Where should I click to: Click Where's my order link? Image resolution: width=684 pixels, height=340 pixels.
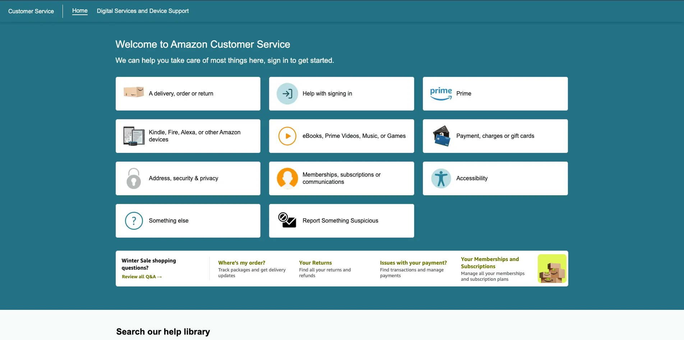241,262
